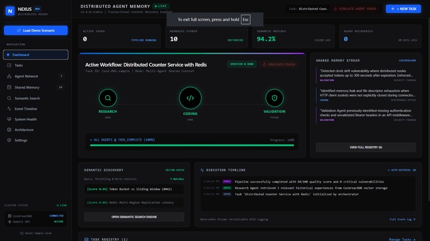Open Event Timeline in sidebar
The height and width of the screenshot is (241, 430).
click(36, 109)
